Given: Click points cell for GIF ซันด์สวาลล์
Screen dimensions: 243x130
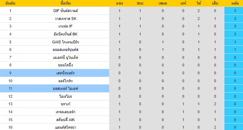Looking at the screenshot, I should click(x=234, y=11).
